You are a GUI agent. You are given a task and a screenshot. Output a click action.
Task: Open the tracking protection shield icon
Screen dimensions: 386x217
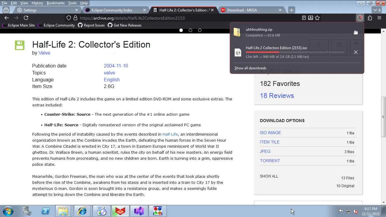click(x=69, y=18)
